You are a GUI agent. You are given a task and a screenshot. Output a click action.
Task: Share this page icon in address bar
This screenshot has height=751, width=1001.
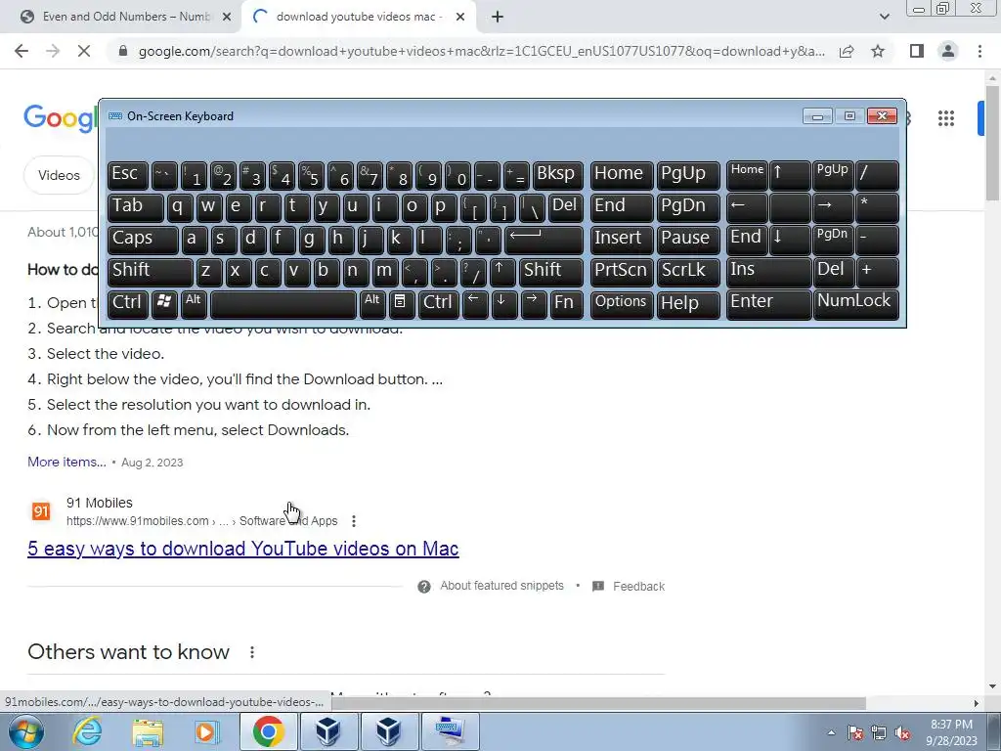tap(847, 51)
